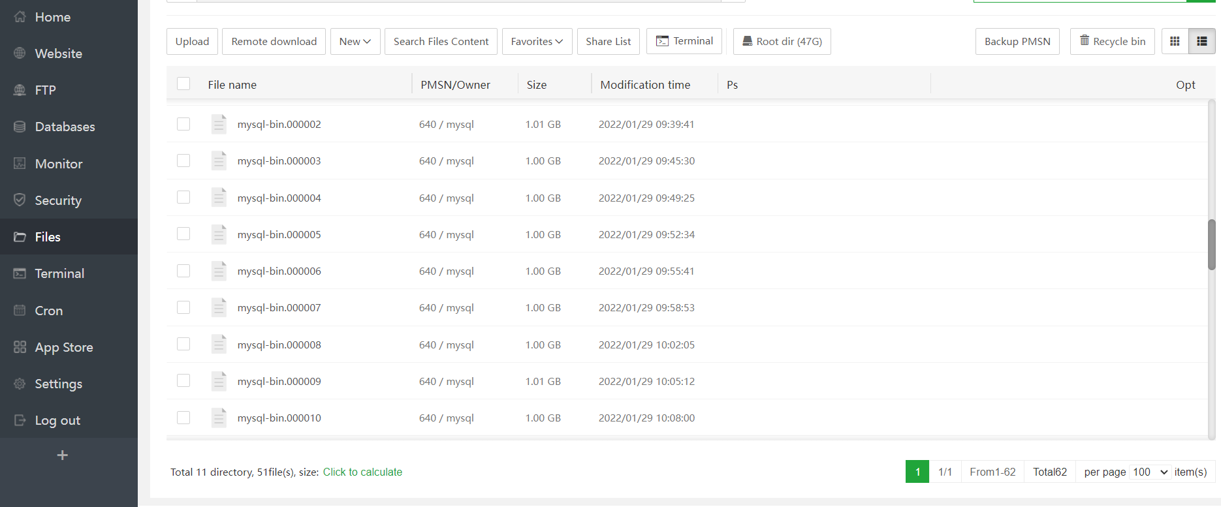The width and height of the screenshot is (1221, 507).
Task: Go to Cron in sidebar
Action: click(49, 311)
